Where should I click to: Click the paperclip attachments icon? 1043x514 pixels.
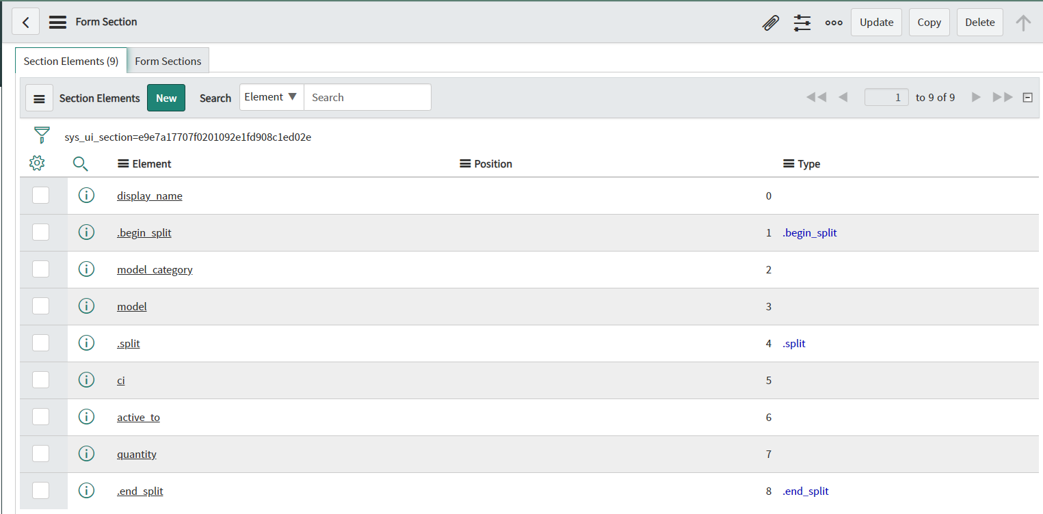(771, 23)
